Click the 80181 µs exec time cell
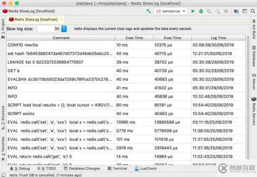This screenshot has height=177, width=257. [172, 105]
